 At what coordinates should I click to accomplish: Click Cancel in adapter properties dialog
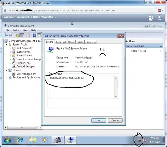tap(115, 120)
